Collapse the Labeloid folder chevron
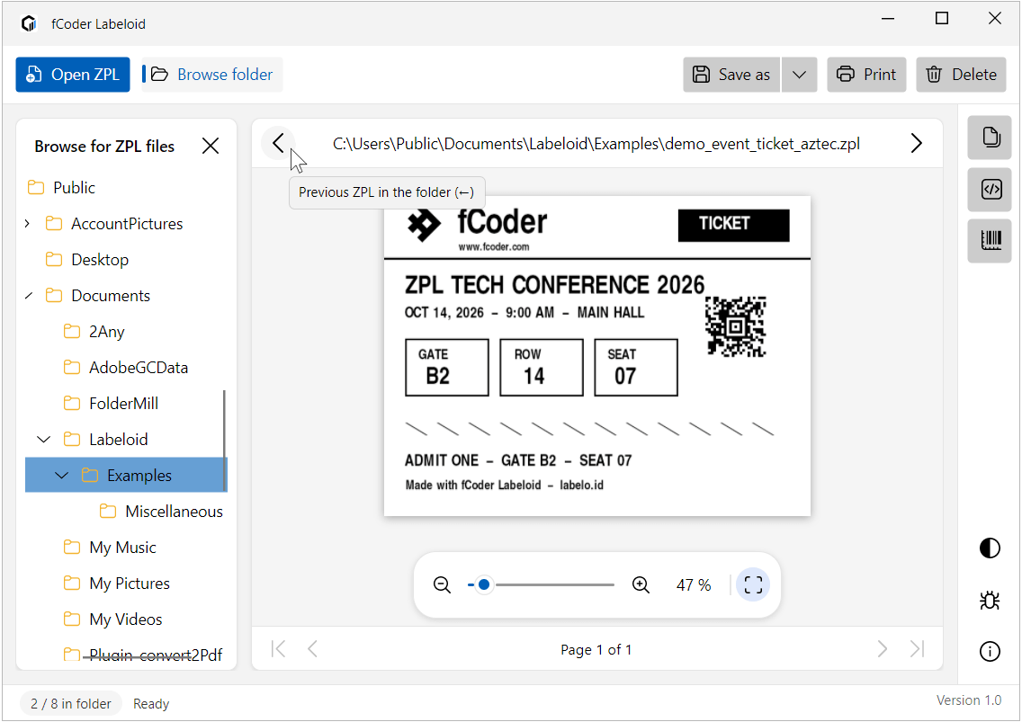Viewport: 1022px width, 722px height. [x=44, y=439]
